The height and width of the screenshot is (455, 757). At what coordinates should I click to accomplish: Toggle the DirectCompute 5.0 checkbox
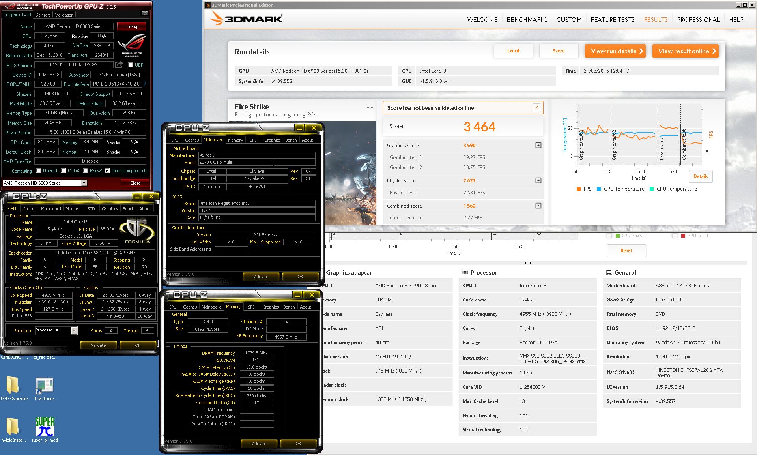pyautogui.click(x=107, y=171)
